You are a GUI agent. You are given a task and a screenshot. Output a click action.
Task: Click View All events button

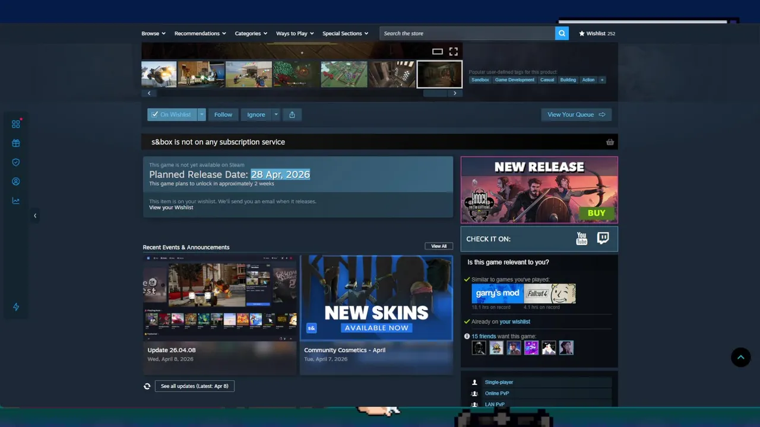point(439,246)
